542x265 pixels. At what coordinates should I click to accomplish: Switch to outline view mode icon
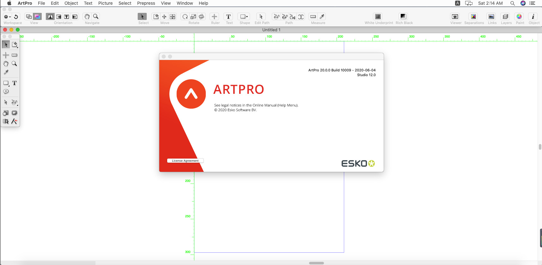tap(29, 16)
